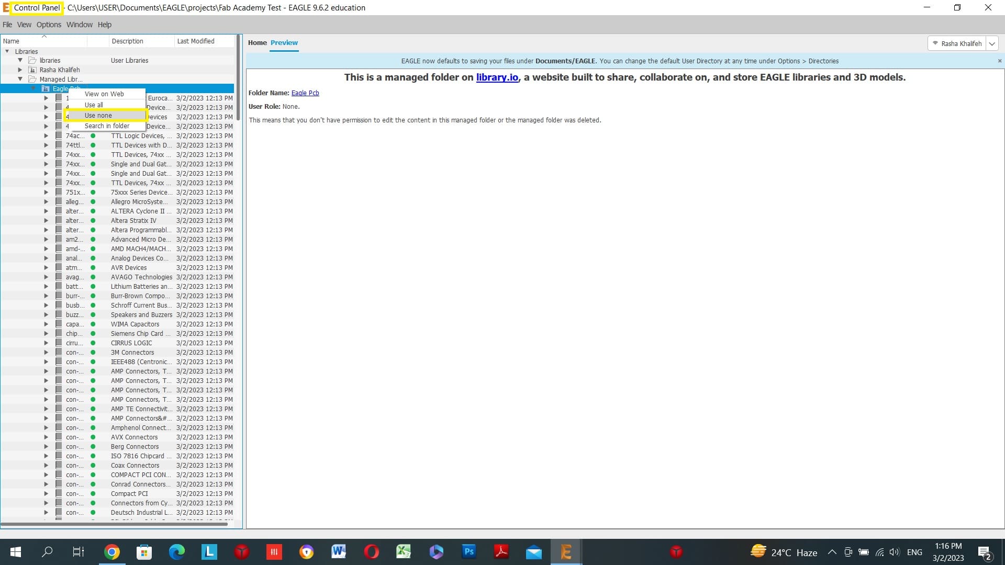Click the Eagle Pcb managed folder icon
1005x565 pixels.
pyautogui.click(x=46, y=89)
